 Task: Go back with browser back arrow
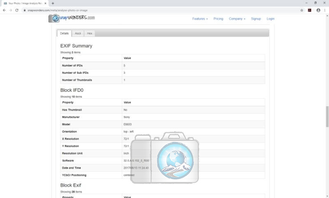pos(4,10)
